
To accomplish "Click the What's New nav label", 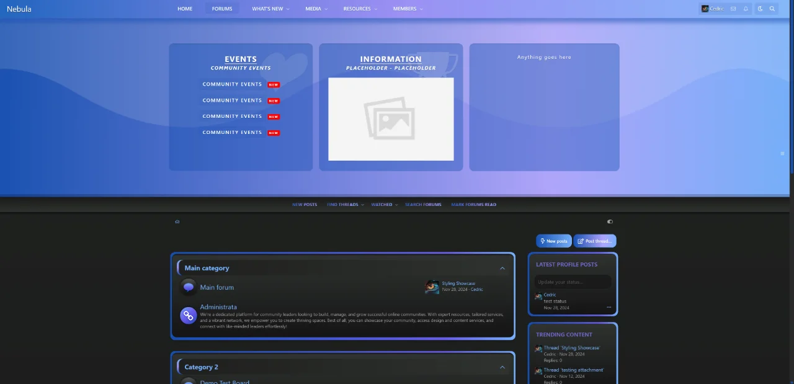I will click(x=267, y=9).
